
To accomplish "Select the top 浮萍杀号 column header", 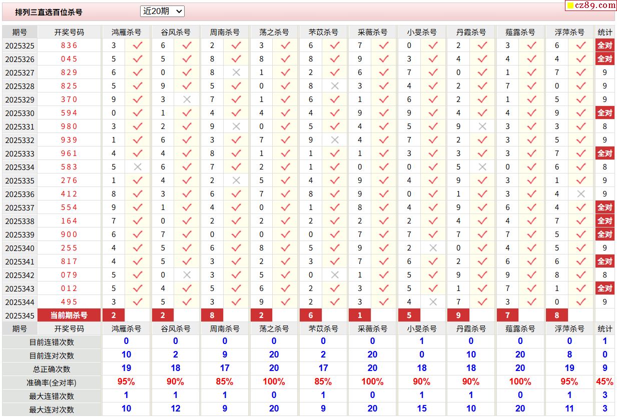I will point(569,32).
